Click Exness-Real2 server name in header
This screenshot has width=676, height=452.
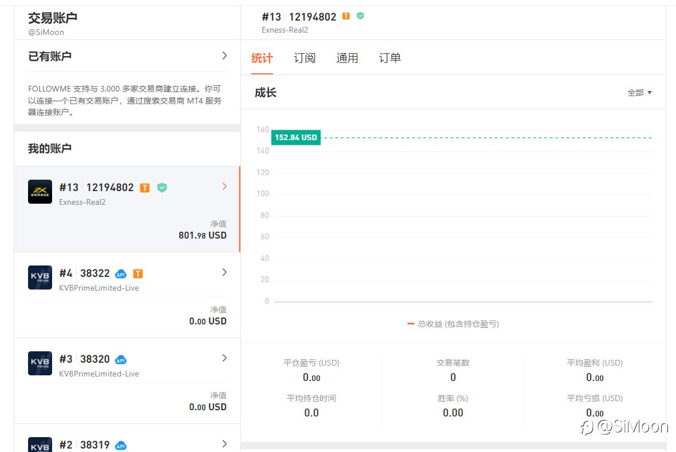coord(285,30)
